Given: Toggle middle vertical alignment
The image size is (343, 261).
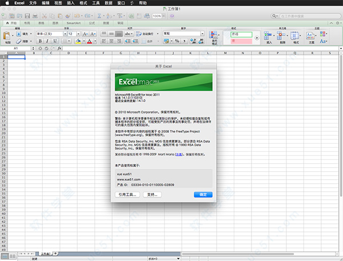Looking at the screenshot, I should [x=111, y=34].
